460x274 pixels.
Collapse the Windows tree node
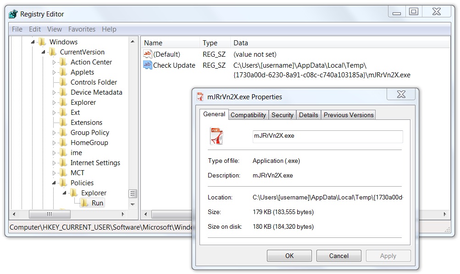click(x=33, y=42)
